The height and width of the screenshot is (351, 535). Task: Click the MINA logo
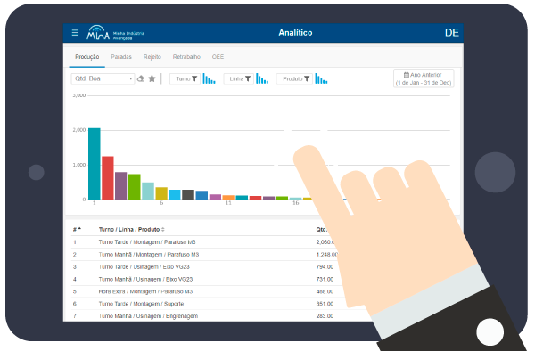tap(115, 33)
